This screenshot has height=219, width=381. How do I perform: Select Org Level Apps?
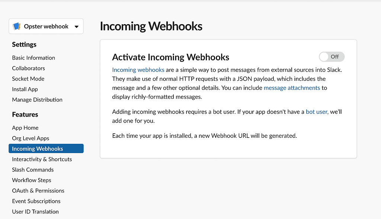click(x=31, y=138)
